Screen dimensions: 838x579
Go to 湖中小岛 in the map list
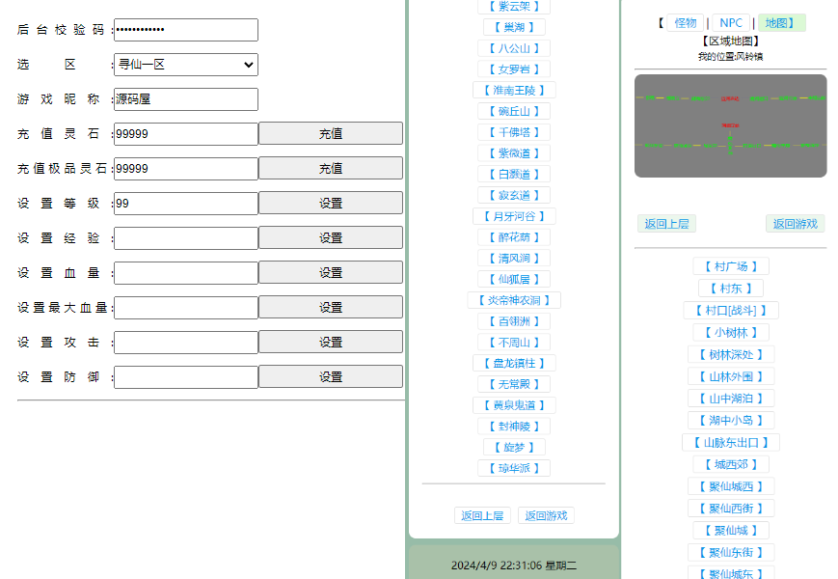(x=731, y=421)
